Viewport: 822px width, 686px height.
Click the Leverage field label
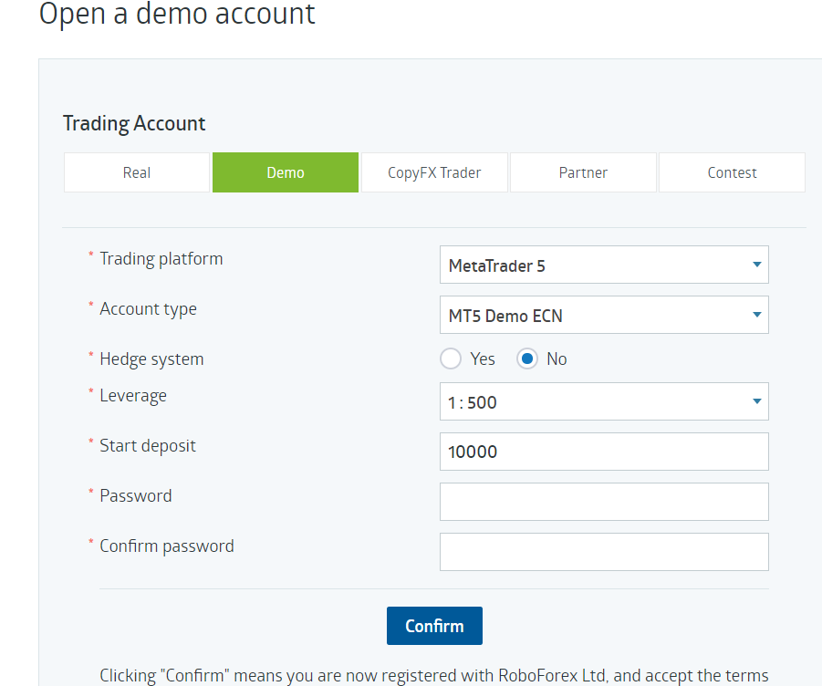133,396
